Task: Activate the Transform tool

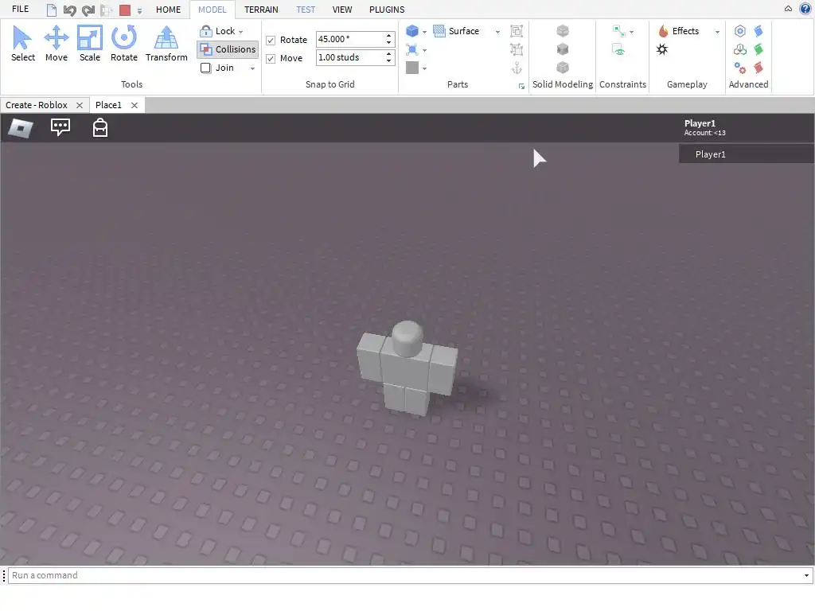Action: tap(166, 44)
